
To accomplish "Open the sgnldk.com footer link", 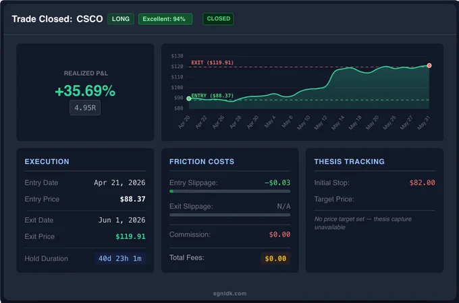I will [x=230, y=294].
